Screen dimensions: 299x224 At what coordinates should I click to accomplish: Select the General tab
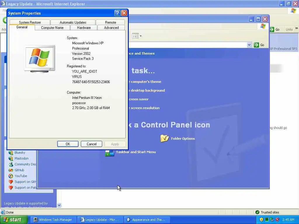(22, 27)
